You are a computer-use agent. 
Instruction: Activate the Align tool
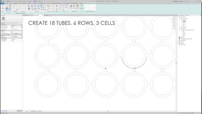[x=29, y=6]
